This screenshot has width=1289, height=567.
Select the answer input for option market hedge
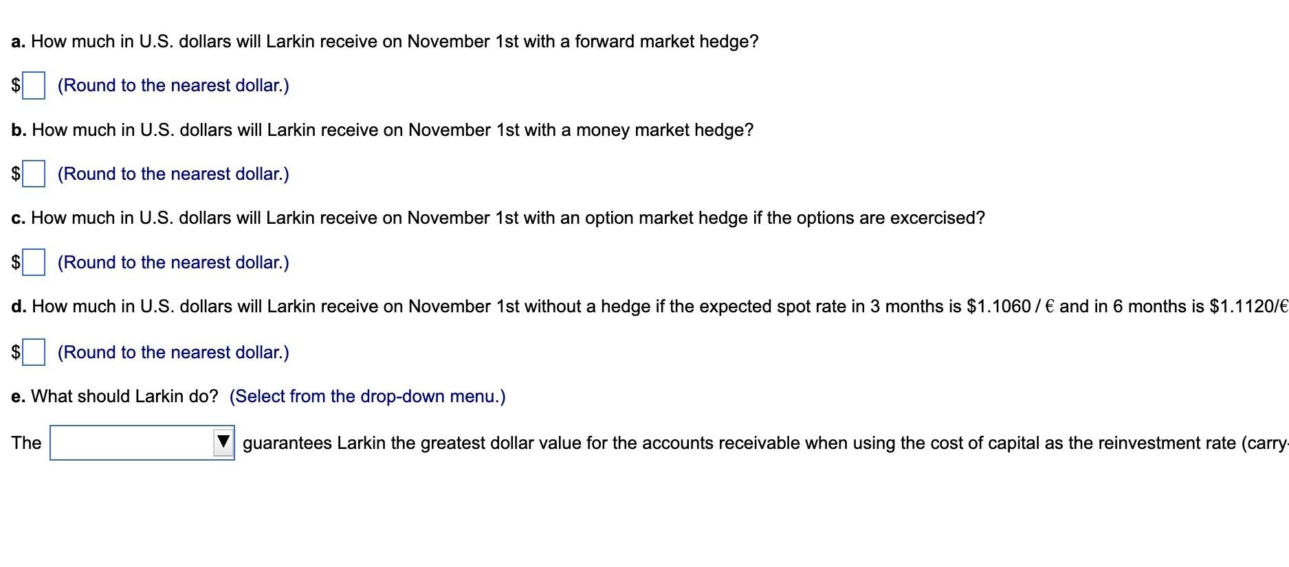click(x=34, y=261)
